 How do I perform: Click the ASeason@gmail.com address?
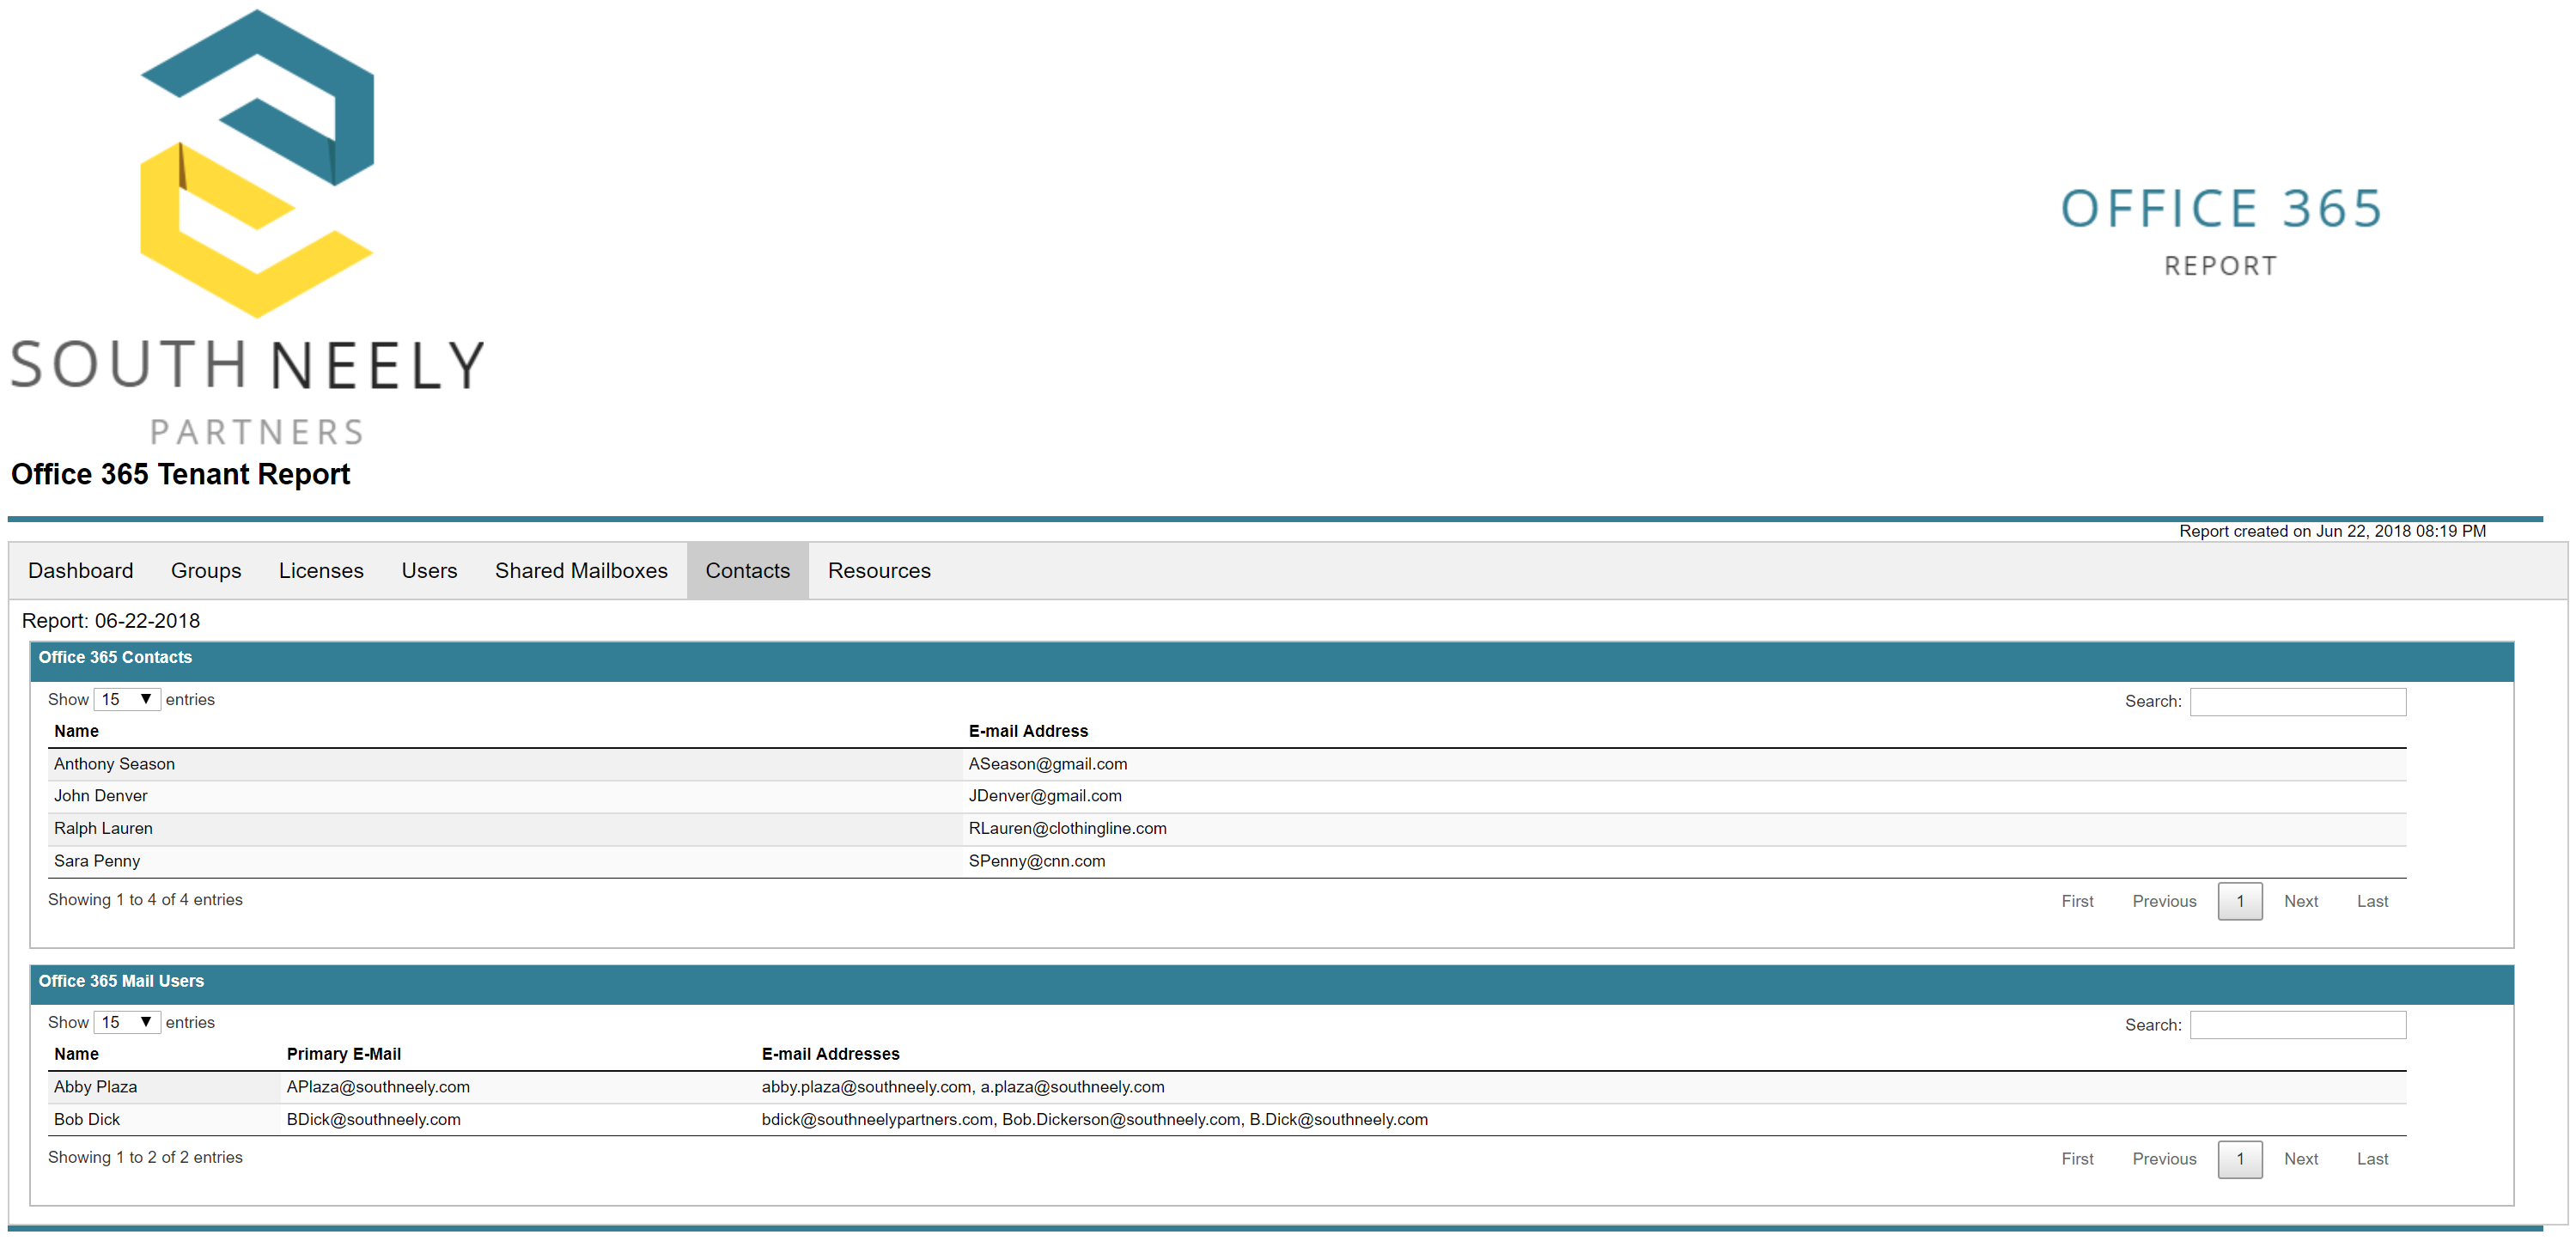1047,764
